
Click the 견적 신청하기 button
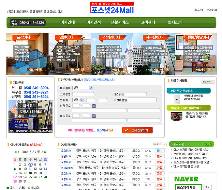137,130
